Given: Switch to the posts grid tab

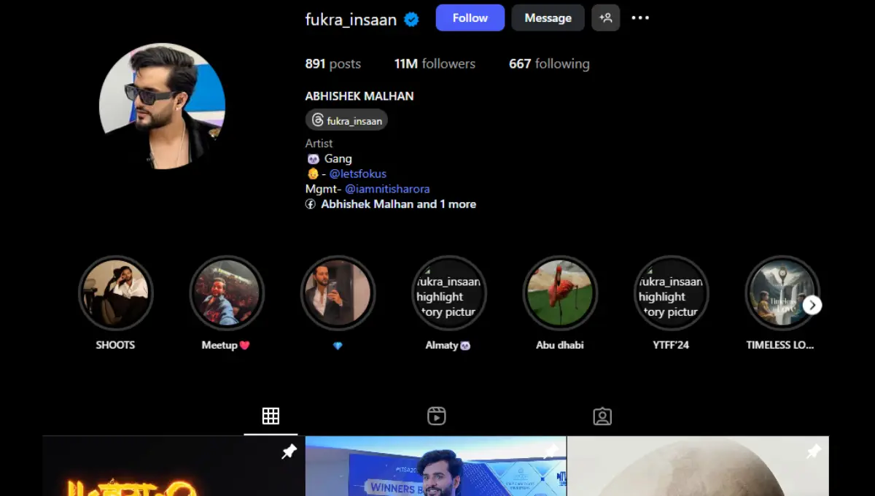Looking at the screenshot, I should 271,416.
